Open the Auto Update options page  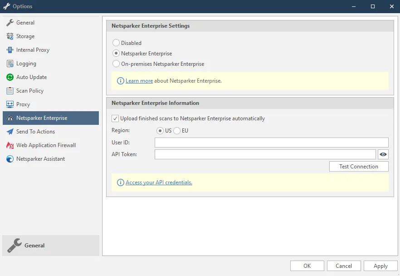click(x=51, y=77)
